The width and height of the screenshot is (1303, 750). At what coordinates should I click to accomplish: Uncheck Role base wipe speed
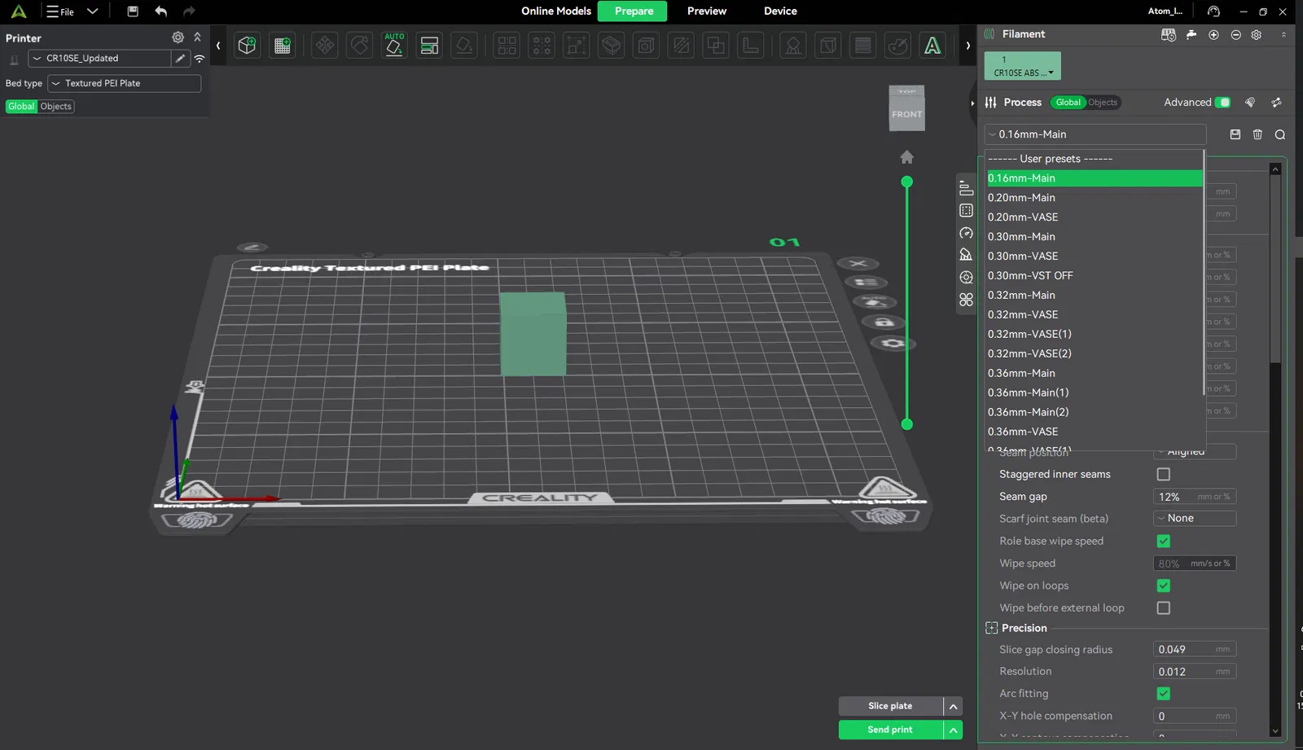[x=1164, y=541]
